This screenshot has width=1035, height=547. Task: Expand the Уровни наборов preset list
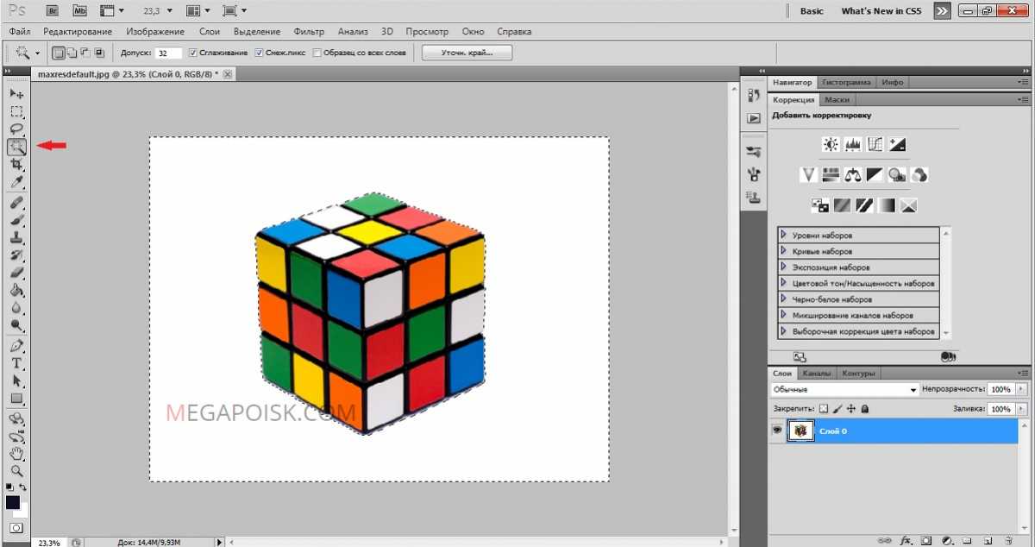(784, 235)
